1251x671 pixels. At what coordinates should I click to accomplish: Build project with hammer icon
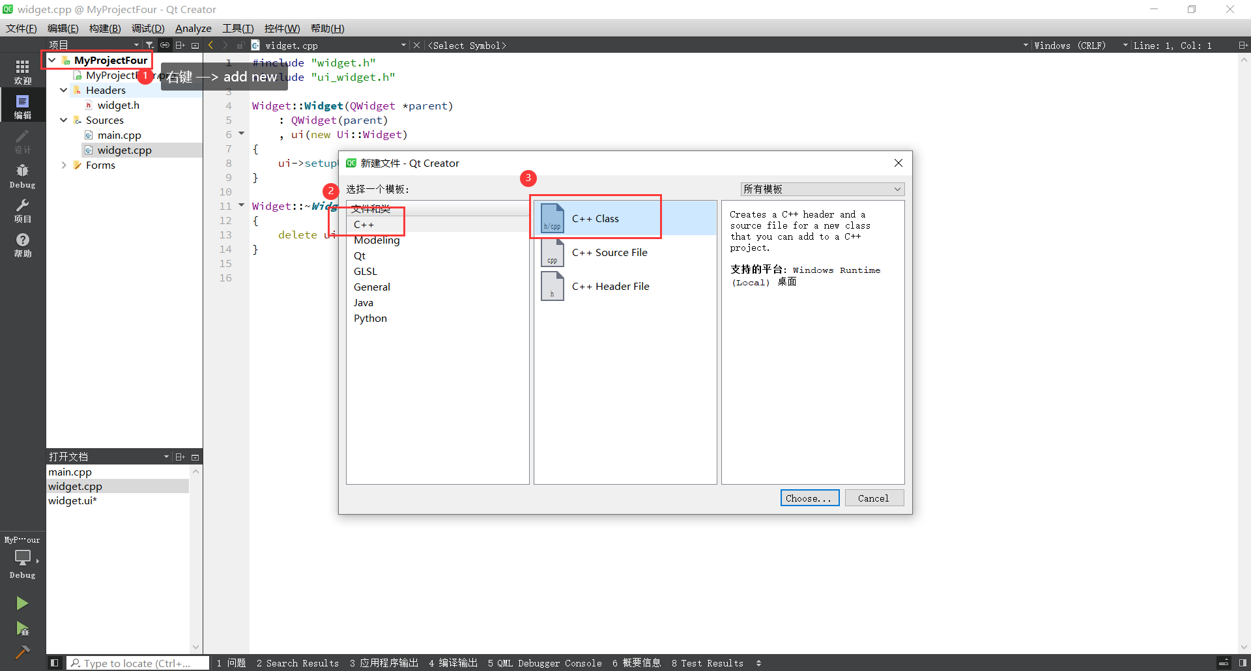pos(22,652)
